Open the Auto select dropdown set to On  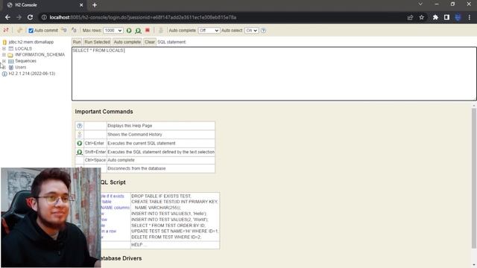point(252,31)
